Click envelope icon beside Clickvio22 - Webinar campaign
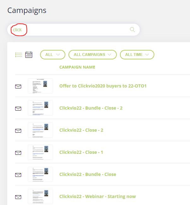 18,197
